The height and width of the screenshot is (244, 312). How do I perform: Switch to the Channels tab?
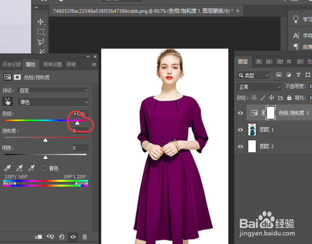259,62
